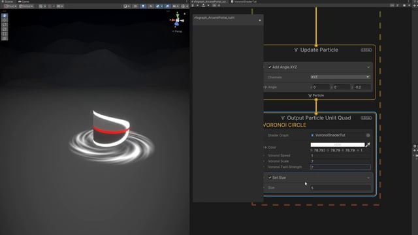The width and height of the screenshot is (418, 235).
Task: Click the Update Particle context title
Action: pos(319,50)
